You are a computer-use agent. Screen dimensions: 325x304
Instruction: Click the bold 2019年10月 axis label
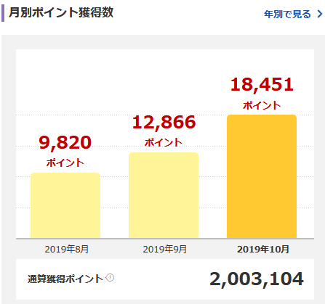point(263,249)
